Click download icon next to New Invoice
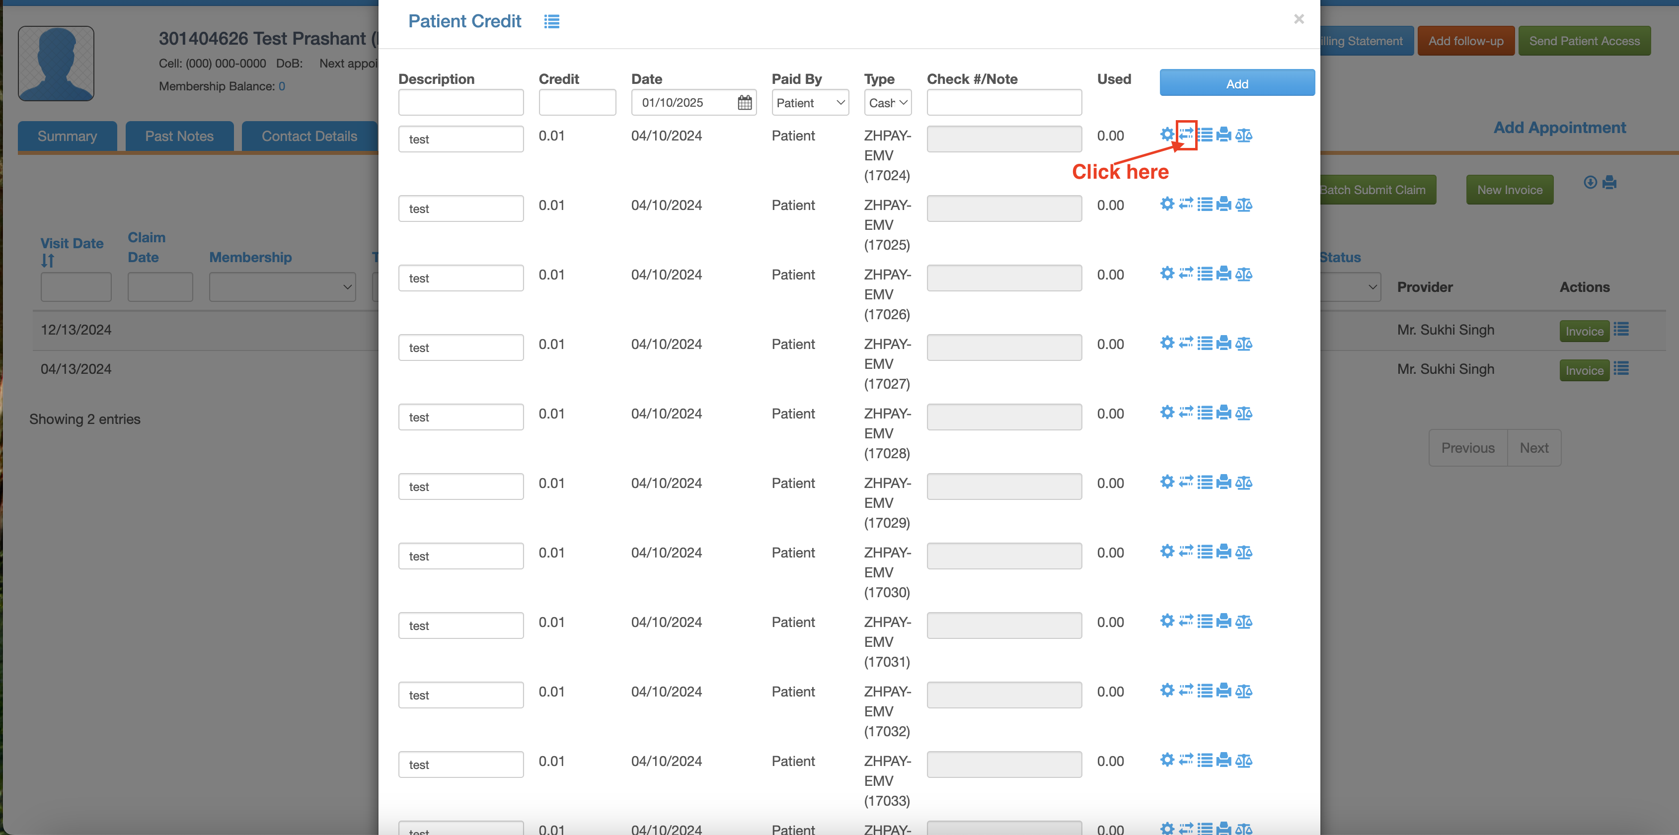This screenshot has width=1679, height=835. (1591, 182)
